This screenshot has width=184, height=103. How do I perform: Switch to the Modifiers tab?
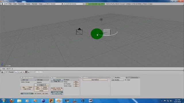coord(117,78)
